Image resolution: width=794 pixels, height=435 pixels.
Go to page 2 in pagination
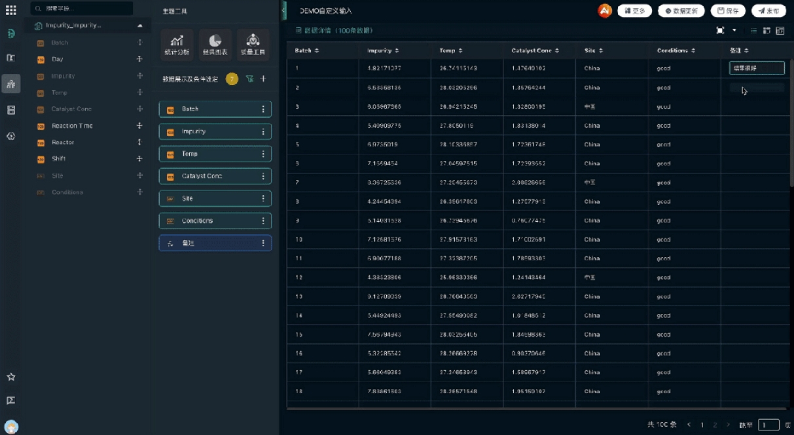point(715,425)
